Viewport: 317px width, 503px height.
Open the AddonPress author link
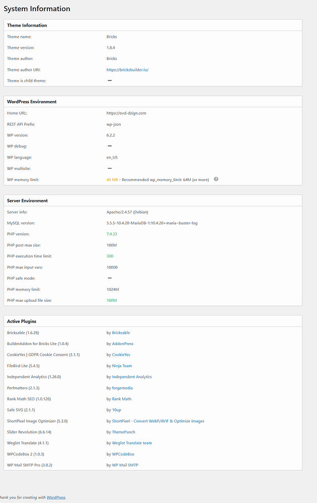pos(123,344)
